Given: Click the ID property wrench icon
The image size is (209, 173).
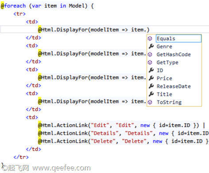Looking at the screenshot, I should [x=151, y=70].
